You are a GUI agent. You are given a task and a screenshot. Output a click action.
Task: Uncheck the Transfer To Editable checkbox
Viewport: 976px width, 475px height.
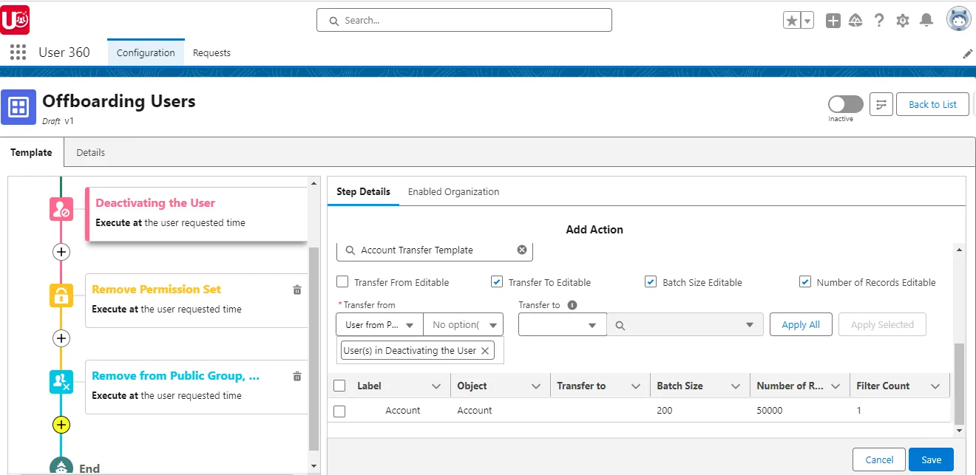(x=497, y=281)
